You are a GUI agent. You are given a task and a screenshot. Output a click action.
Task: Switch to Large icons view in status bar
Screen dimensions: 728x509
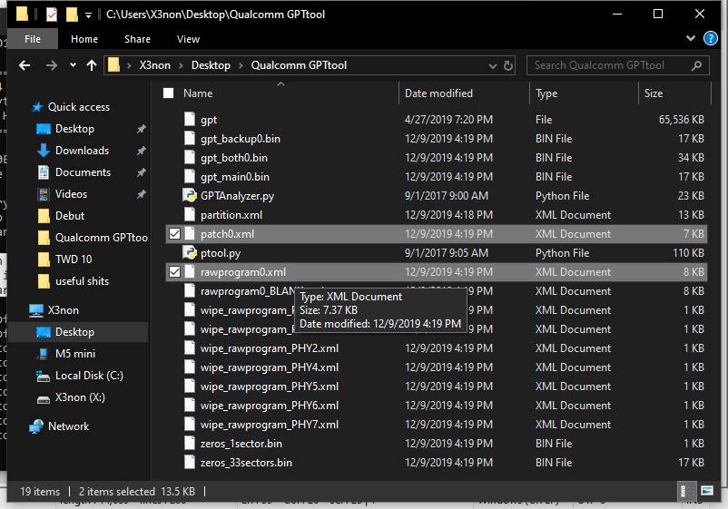pyautogui.click(x=706, y=491)
